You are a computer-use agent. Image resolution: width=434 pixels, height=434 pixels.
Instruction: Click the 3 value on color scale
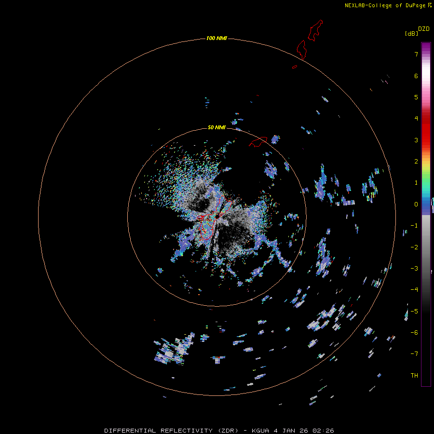416,140
